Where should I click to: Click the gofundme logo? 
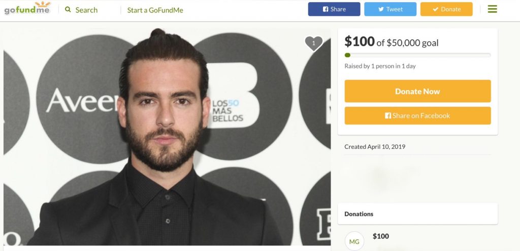(x=27, y=9)
